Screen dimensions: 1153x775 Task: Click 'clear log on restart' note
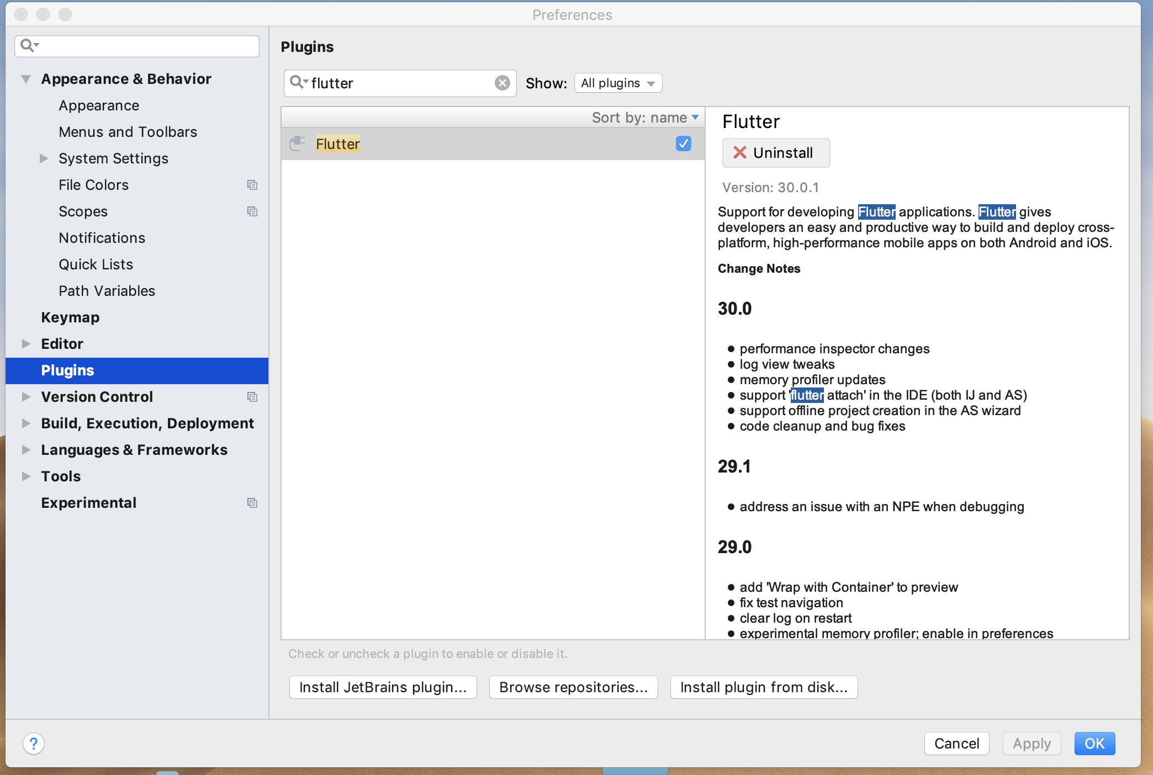pos(796,618)
